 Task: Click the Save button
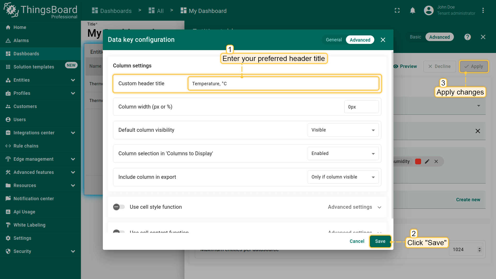380,241
